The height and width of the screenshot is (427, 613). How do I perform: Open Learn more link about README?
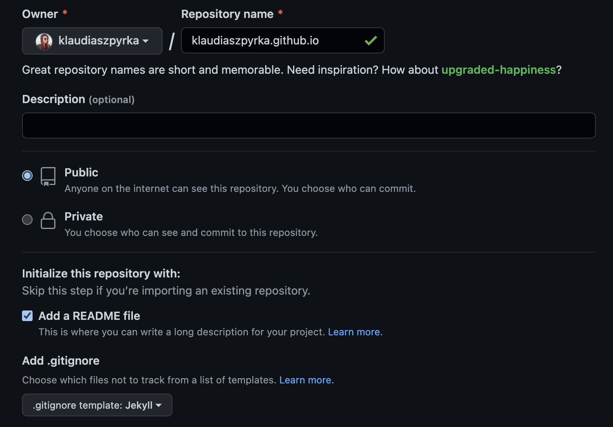point(355,332)
